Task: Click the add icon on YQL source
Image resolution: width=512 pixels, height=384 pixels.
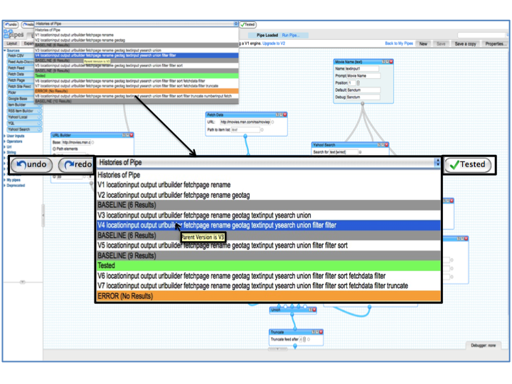Action: (39, 124)
